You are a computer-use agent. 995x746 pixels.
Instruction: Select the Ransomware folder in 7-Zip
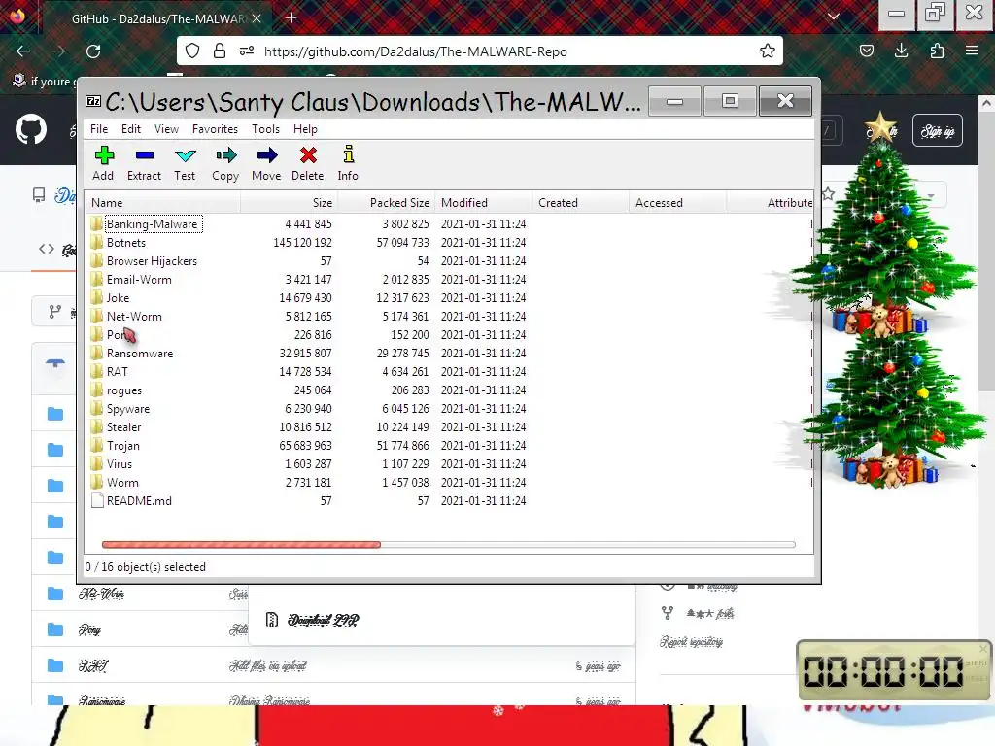point(140,354)
